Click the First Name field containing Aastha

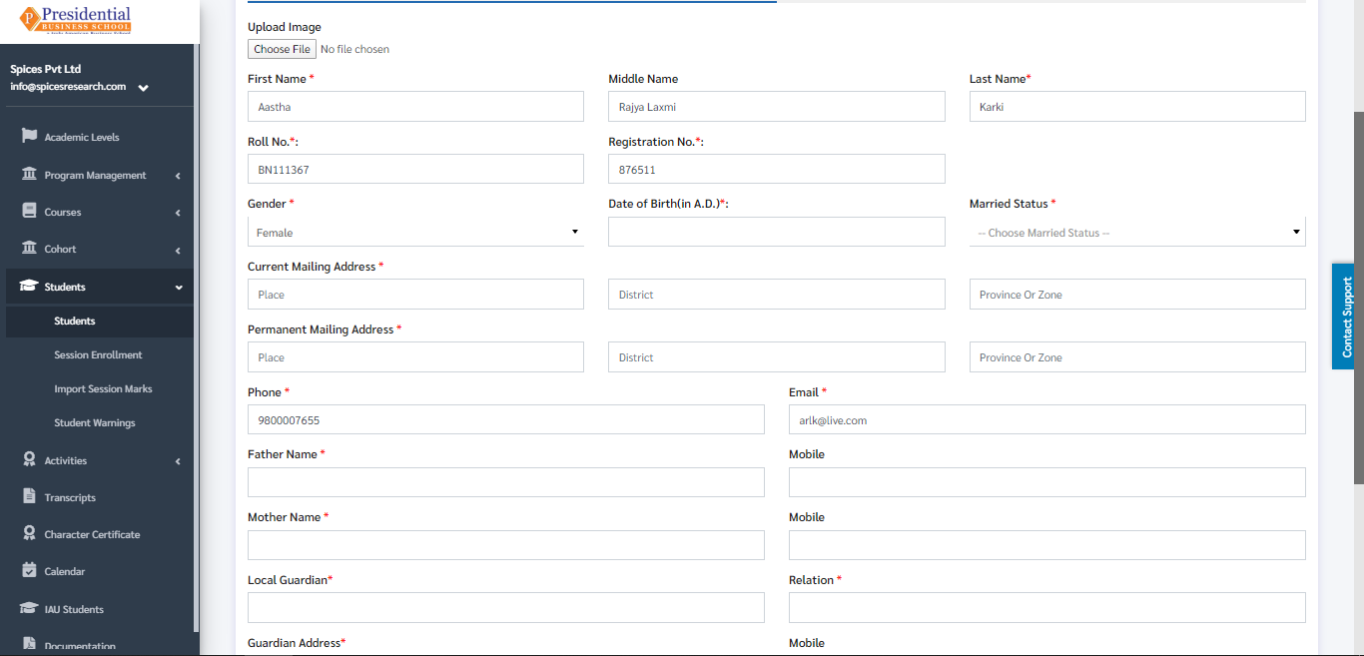click(415, 106)
